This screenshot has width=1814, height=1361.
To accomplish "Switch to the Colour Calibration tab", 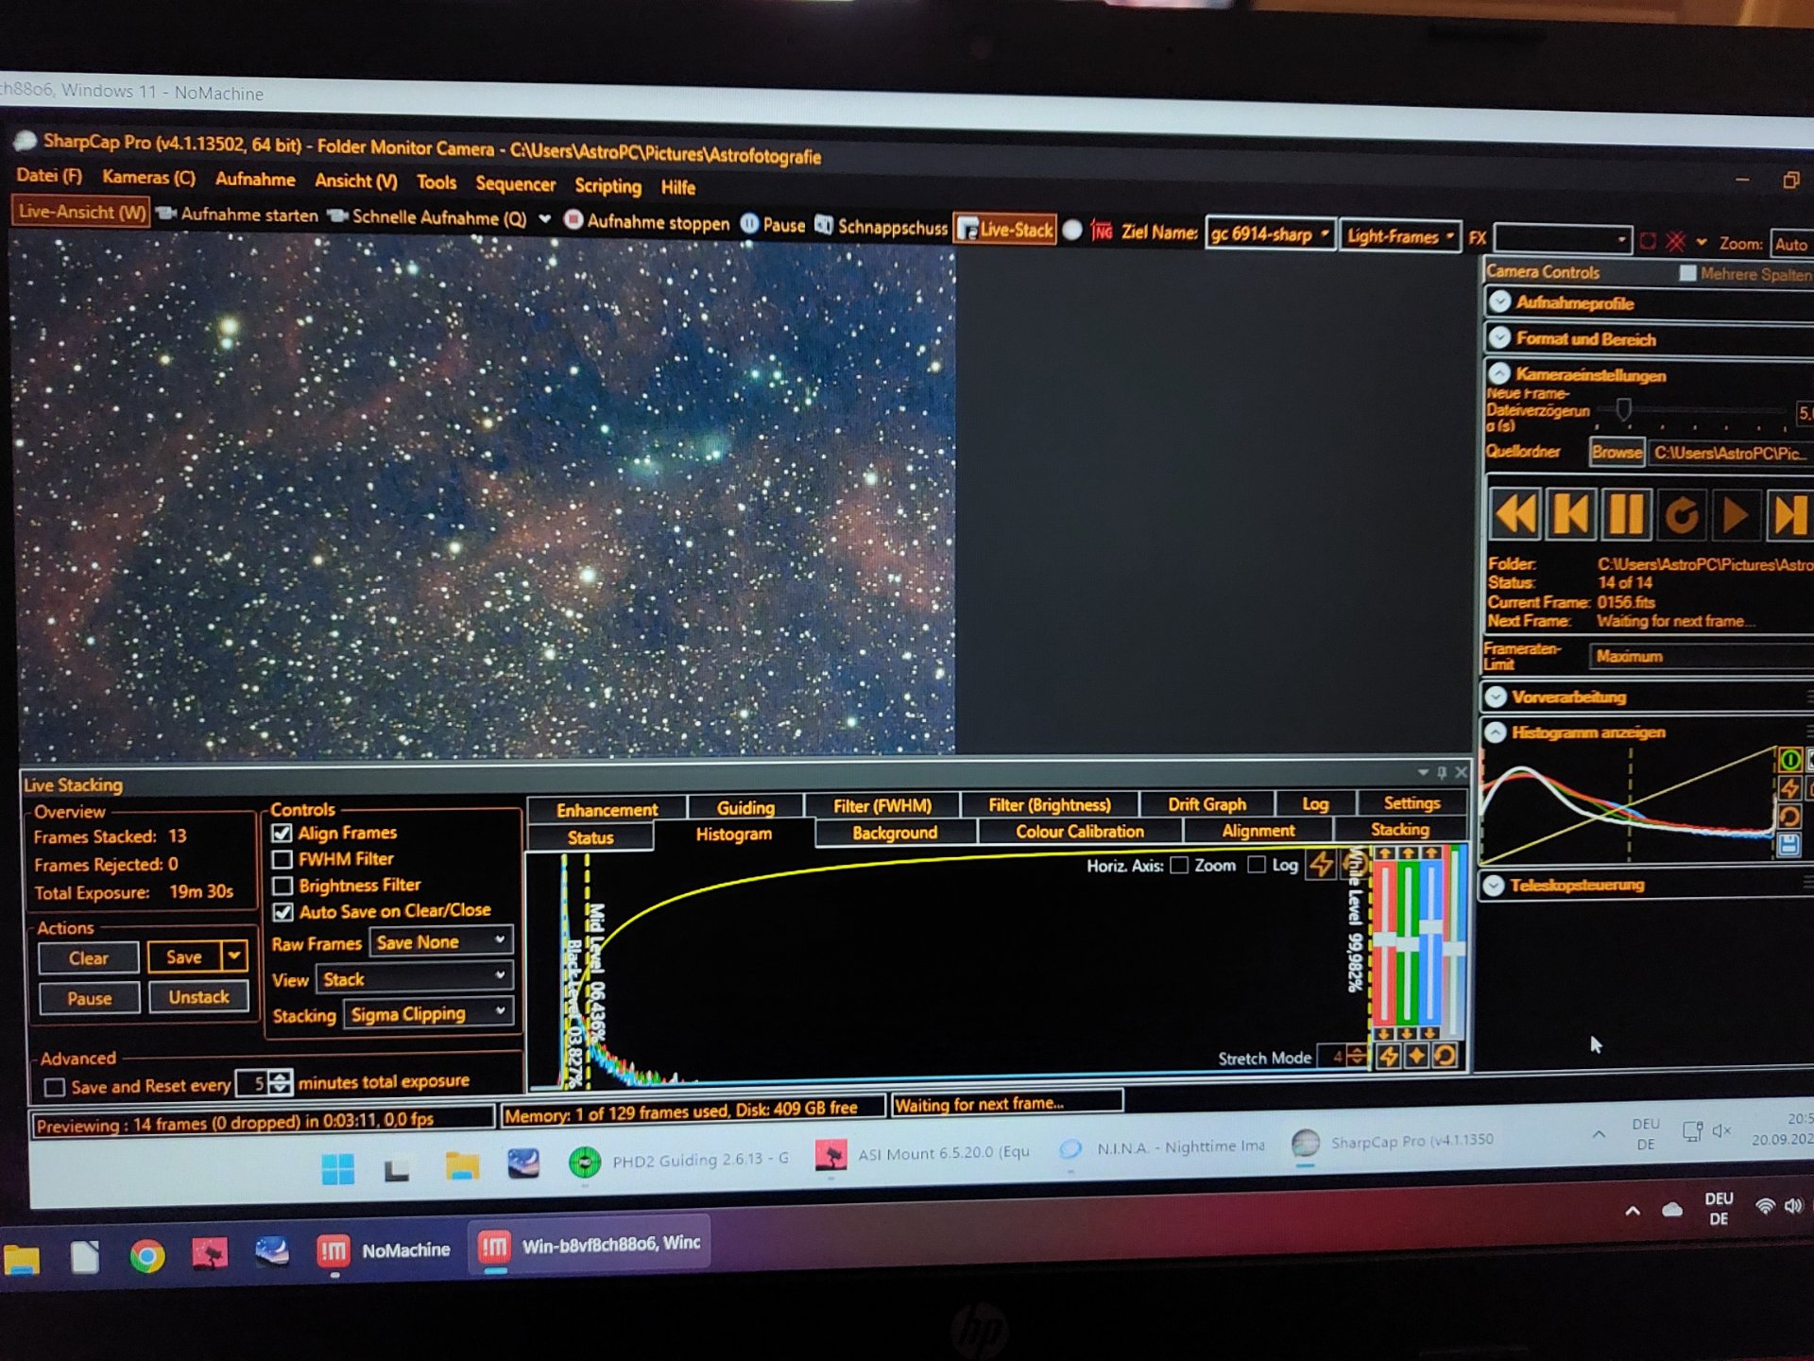I will coord(1080,832).
